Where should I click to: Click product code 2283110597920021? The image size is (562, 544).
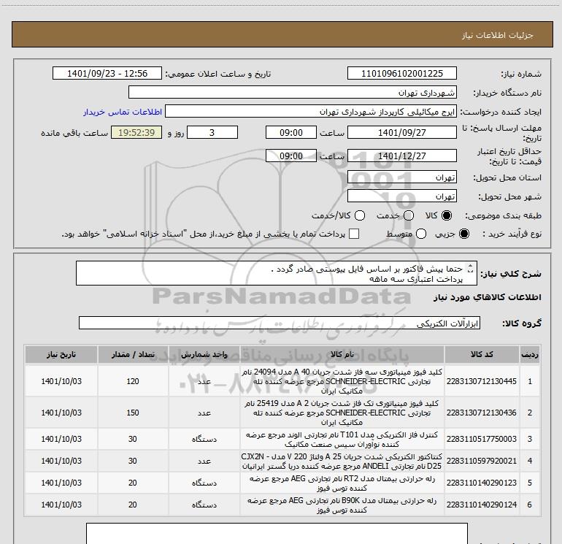[x=482, y=461]
